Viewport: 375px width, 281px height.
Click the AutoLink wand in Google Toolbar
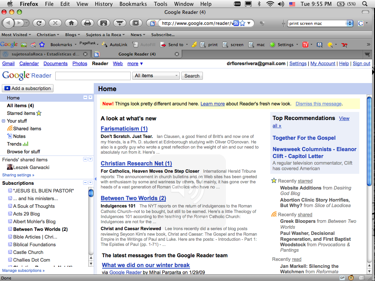click(104, 45)
